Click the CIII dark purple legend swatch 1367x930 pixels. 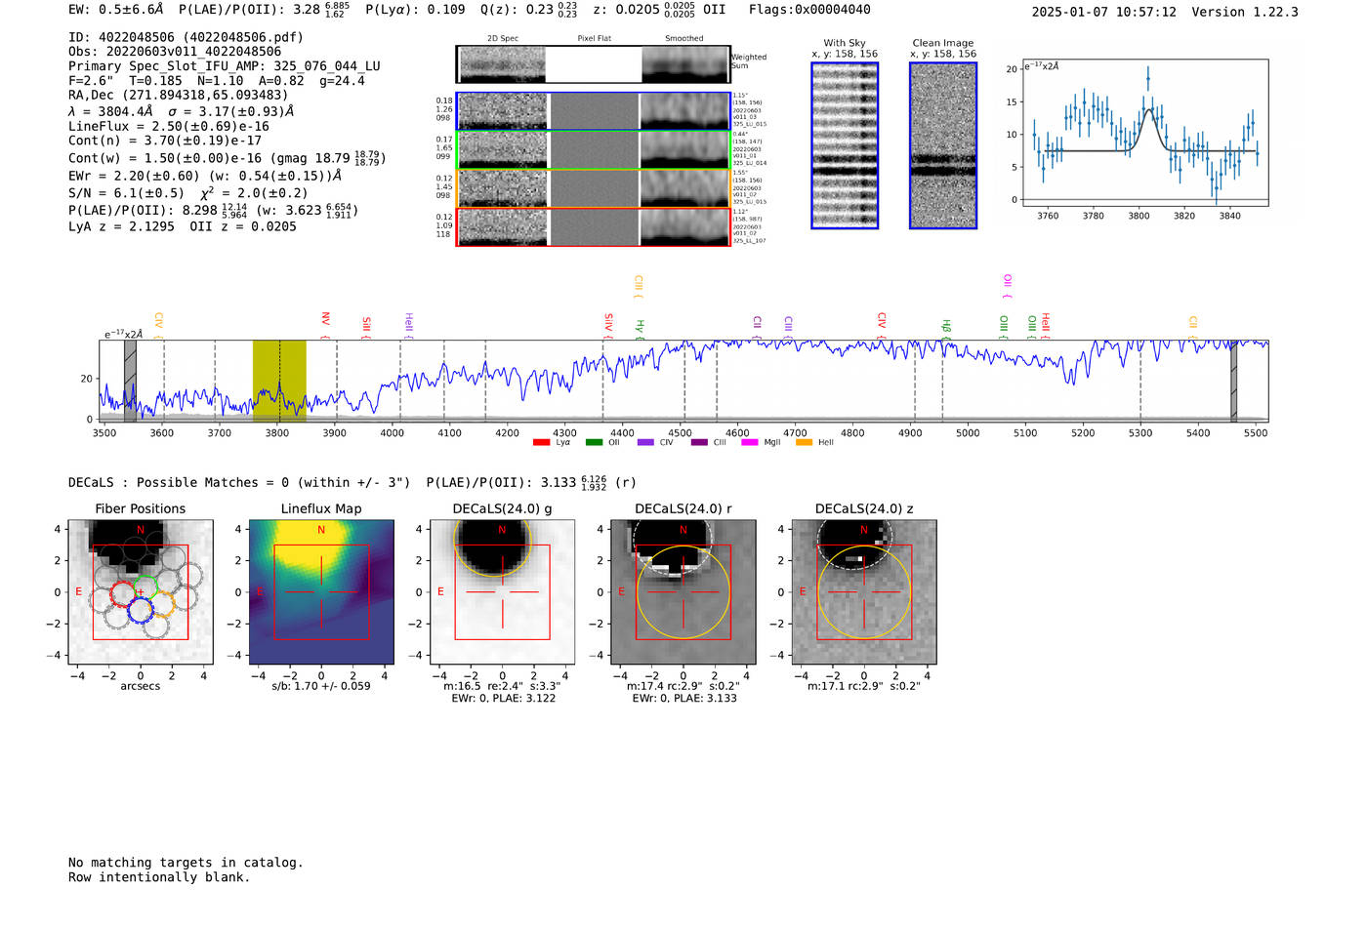pyautogui.click(x=699, y=442)
